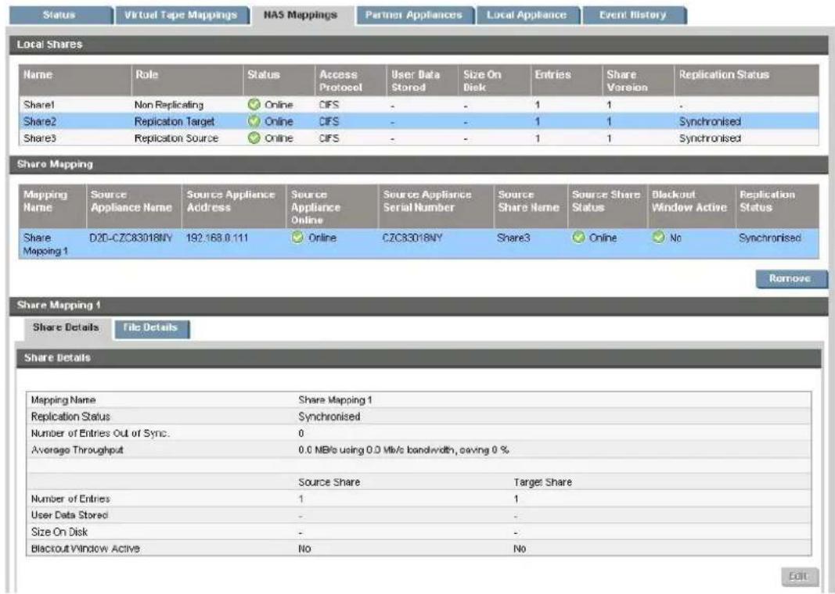Click Replication Status Synchronised value in details

pyautogui.click(x=329, y=417)
